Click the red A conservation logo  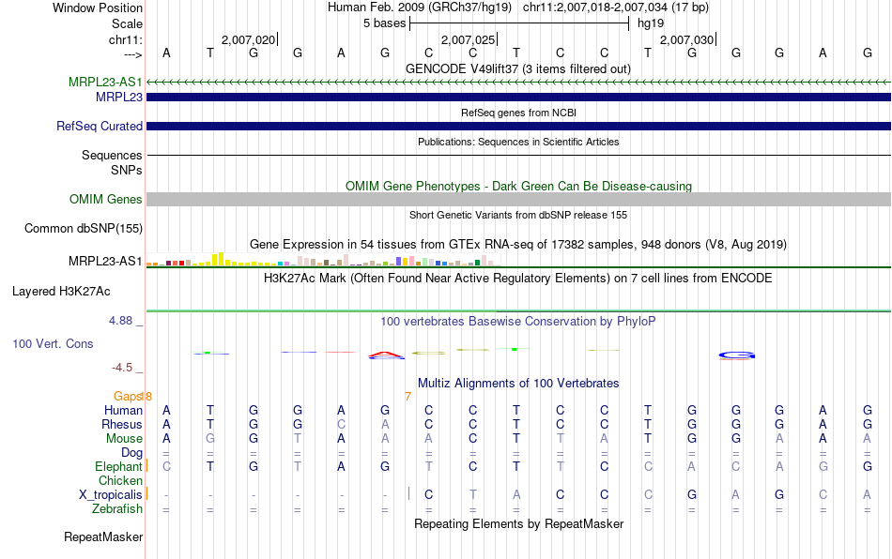tap(386, 355)
